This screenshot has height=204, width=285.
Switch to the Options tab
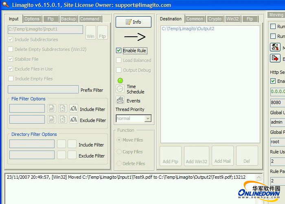point(32,19)
